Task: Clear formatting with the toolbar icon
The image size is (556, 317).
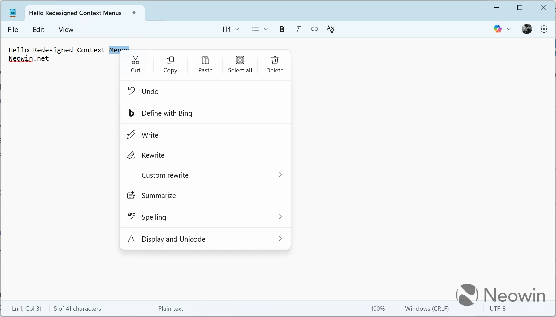Action: coord(330,29)
